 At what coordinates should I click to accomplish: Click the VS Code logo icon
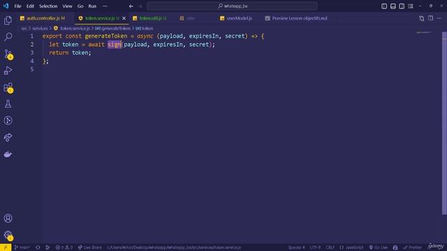6,6
